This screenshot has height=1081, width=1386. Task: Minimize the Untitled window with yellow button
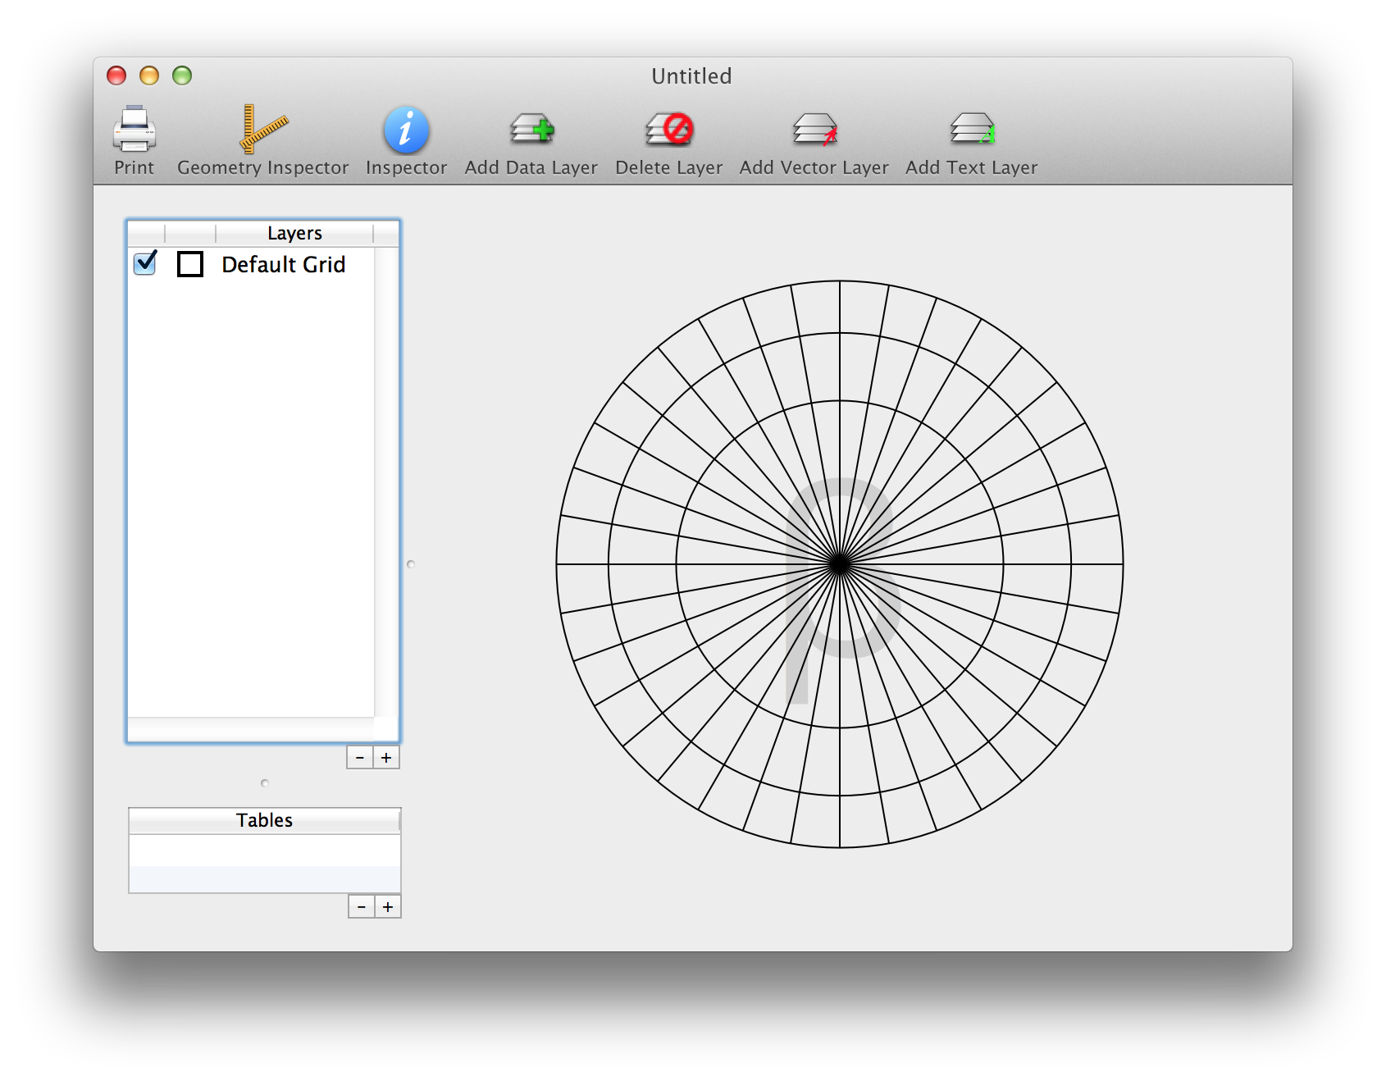click(x=149, y=75)
